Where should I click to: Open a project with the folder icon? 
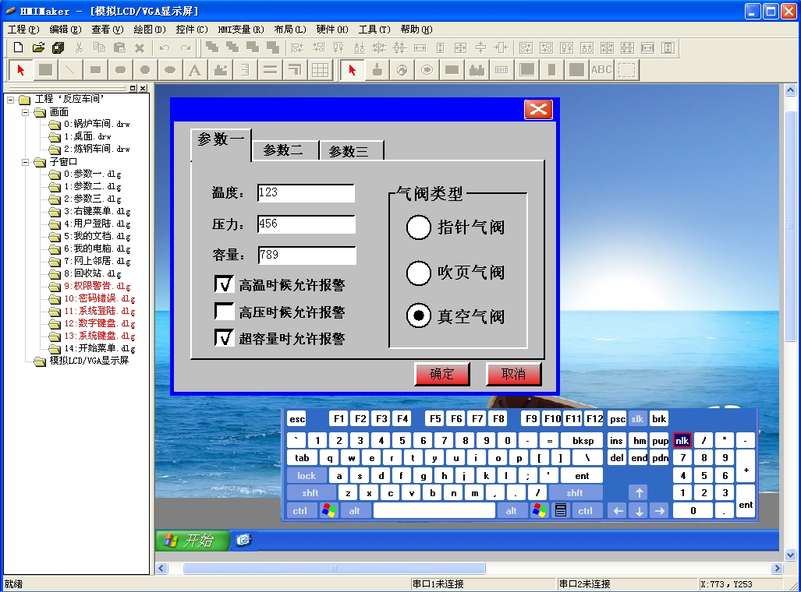(38, 48)
